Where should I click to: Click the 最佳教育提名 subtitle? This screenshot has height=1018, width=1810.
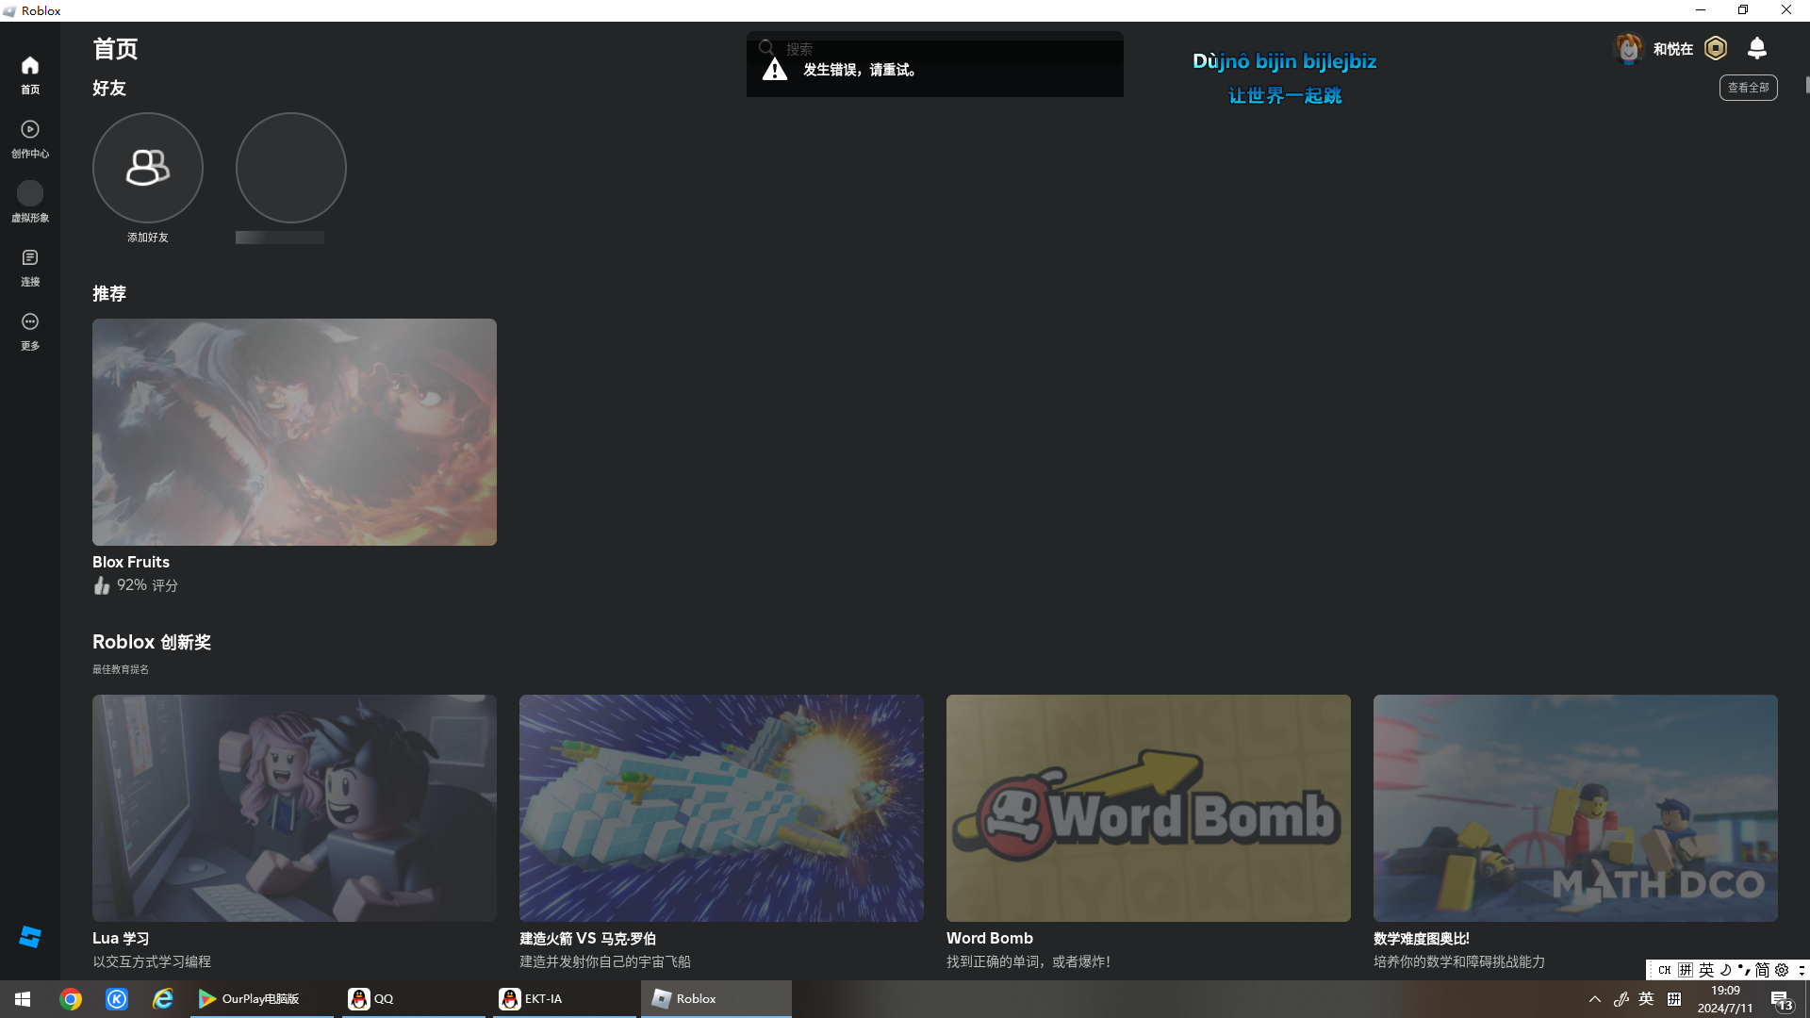click(121, 669)
